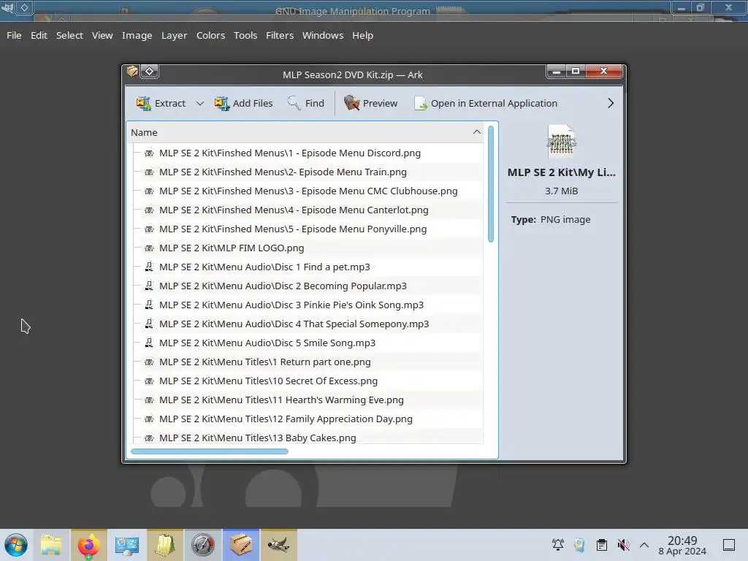
Task: Open the Extract dropdown arrow
Action: coord(200,104)
